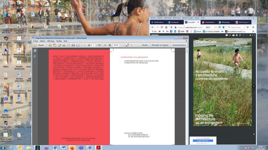Zoom out with the minus button in Adobe Reader

(x=105, y=45)
